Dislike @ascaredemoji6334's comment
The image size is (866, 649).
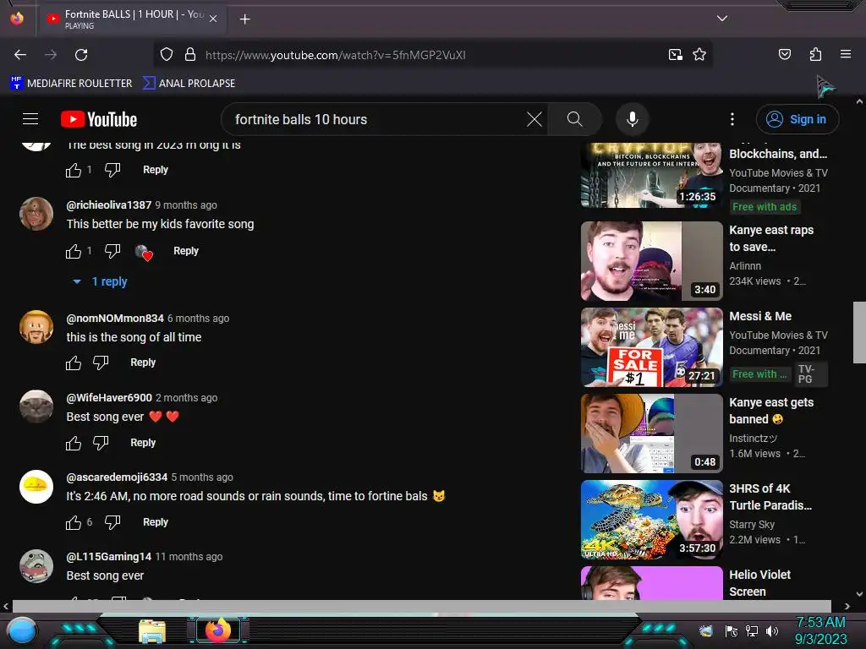pos(112,522)
